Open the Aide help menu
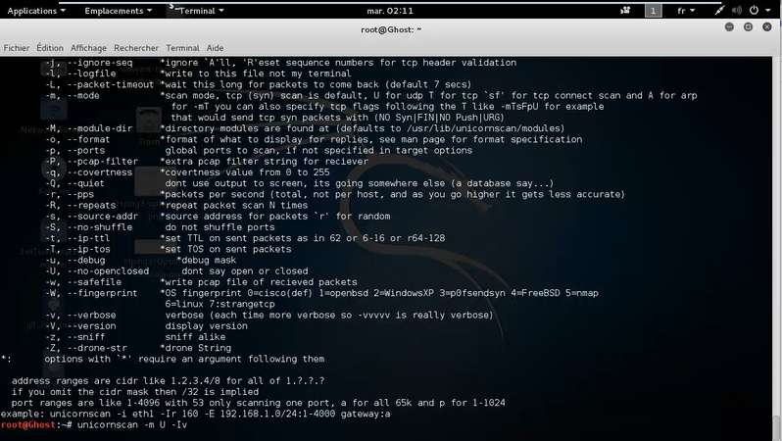 [215, 47]
